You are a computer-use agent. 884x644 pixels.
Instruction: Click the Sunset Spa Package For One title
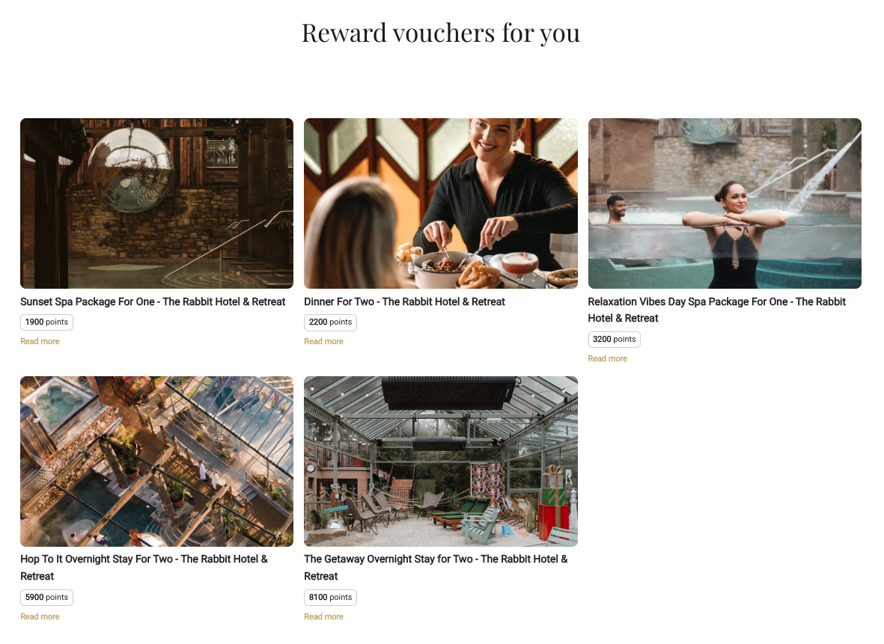(153, 302)
